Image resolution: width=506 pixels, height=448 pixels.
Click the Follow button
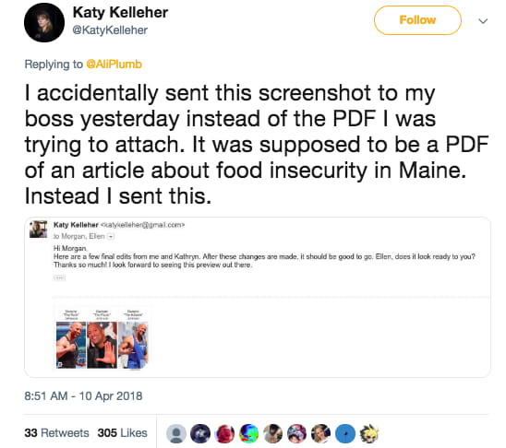417,20
